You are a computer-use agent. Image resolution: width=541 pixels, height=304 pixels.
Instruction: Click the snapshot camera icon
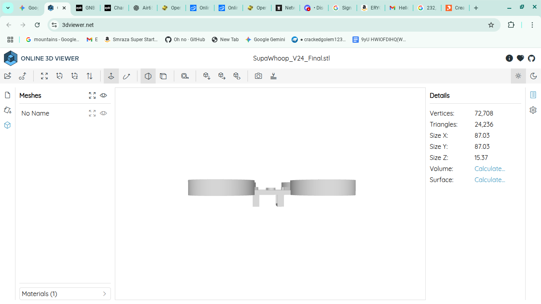click(258, 76)
